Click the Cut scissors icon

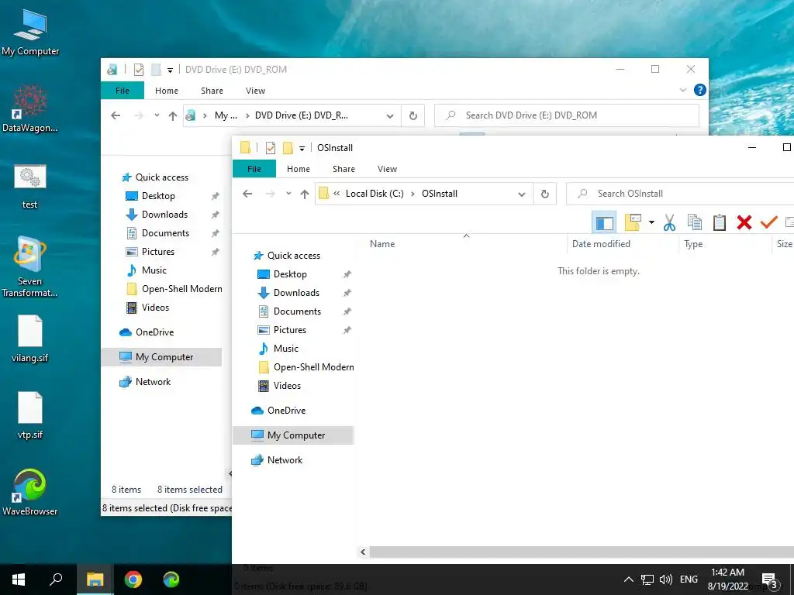tap(669, 222)
